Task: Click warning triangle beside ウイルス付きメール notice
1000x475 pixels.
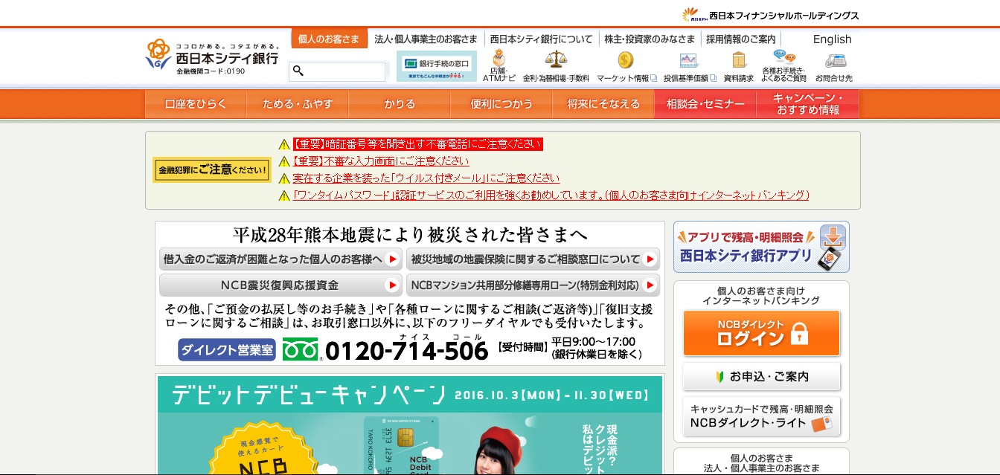Action: pyautogui.click(x=284, y=178)
